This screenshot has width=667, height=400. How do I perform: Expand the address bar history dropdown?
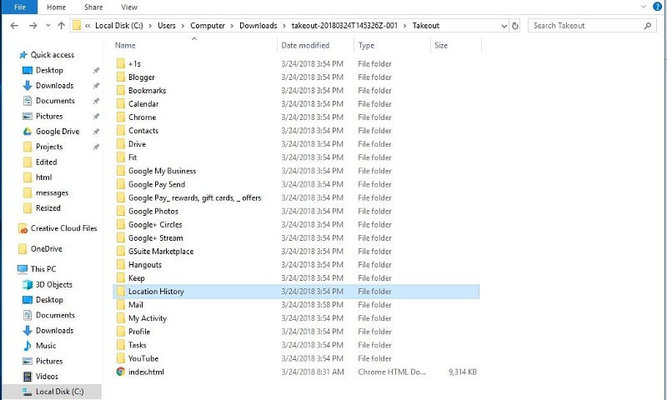pyautogui.click(x=504, y=26)
